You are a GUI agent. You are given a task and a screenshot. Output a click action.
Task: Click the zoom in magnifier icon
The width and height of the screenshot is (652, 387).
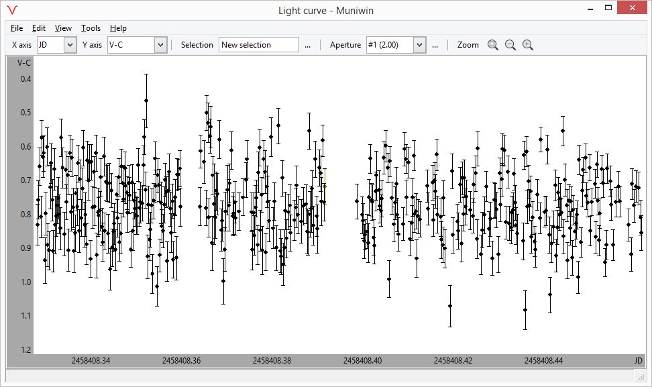[x=528, y=45]
